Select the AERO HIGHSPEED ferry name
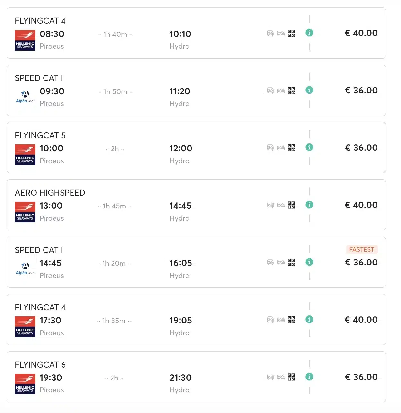This screenshot has width=401, height=413. 50,193
